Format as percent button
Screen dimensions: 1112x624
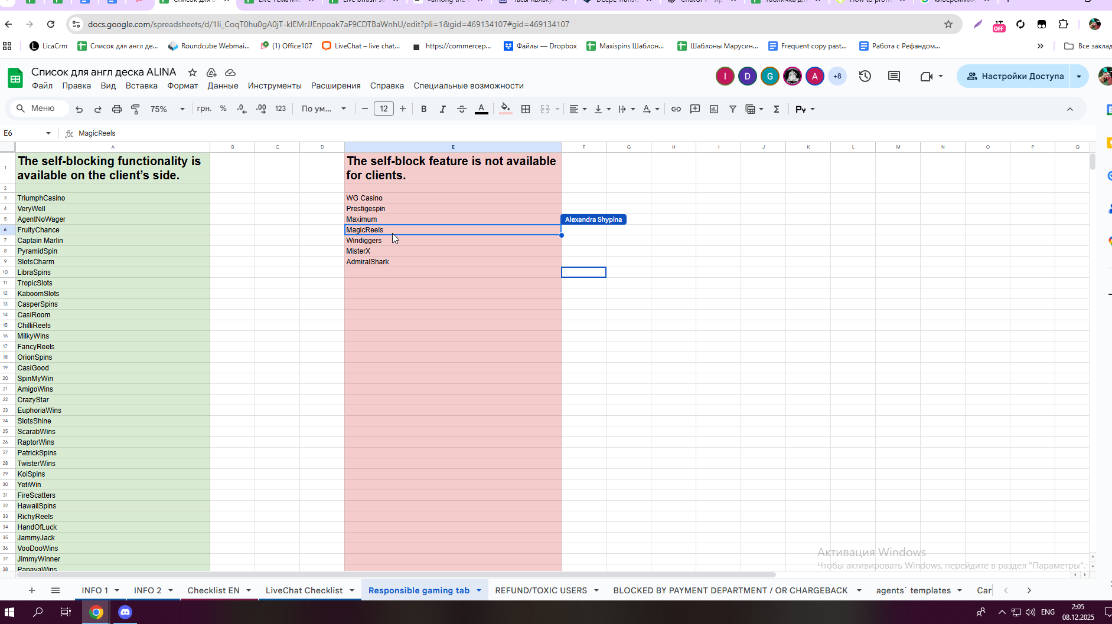(223, 109)
